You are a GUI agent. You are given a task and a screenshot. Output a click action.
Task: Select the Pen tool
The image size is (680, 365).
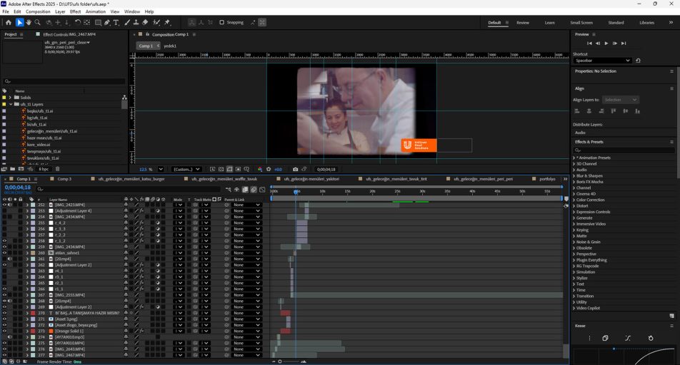point(106,23)
